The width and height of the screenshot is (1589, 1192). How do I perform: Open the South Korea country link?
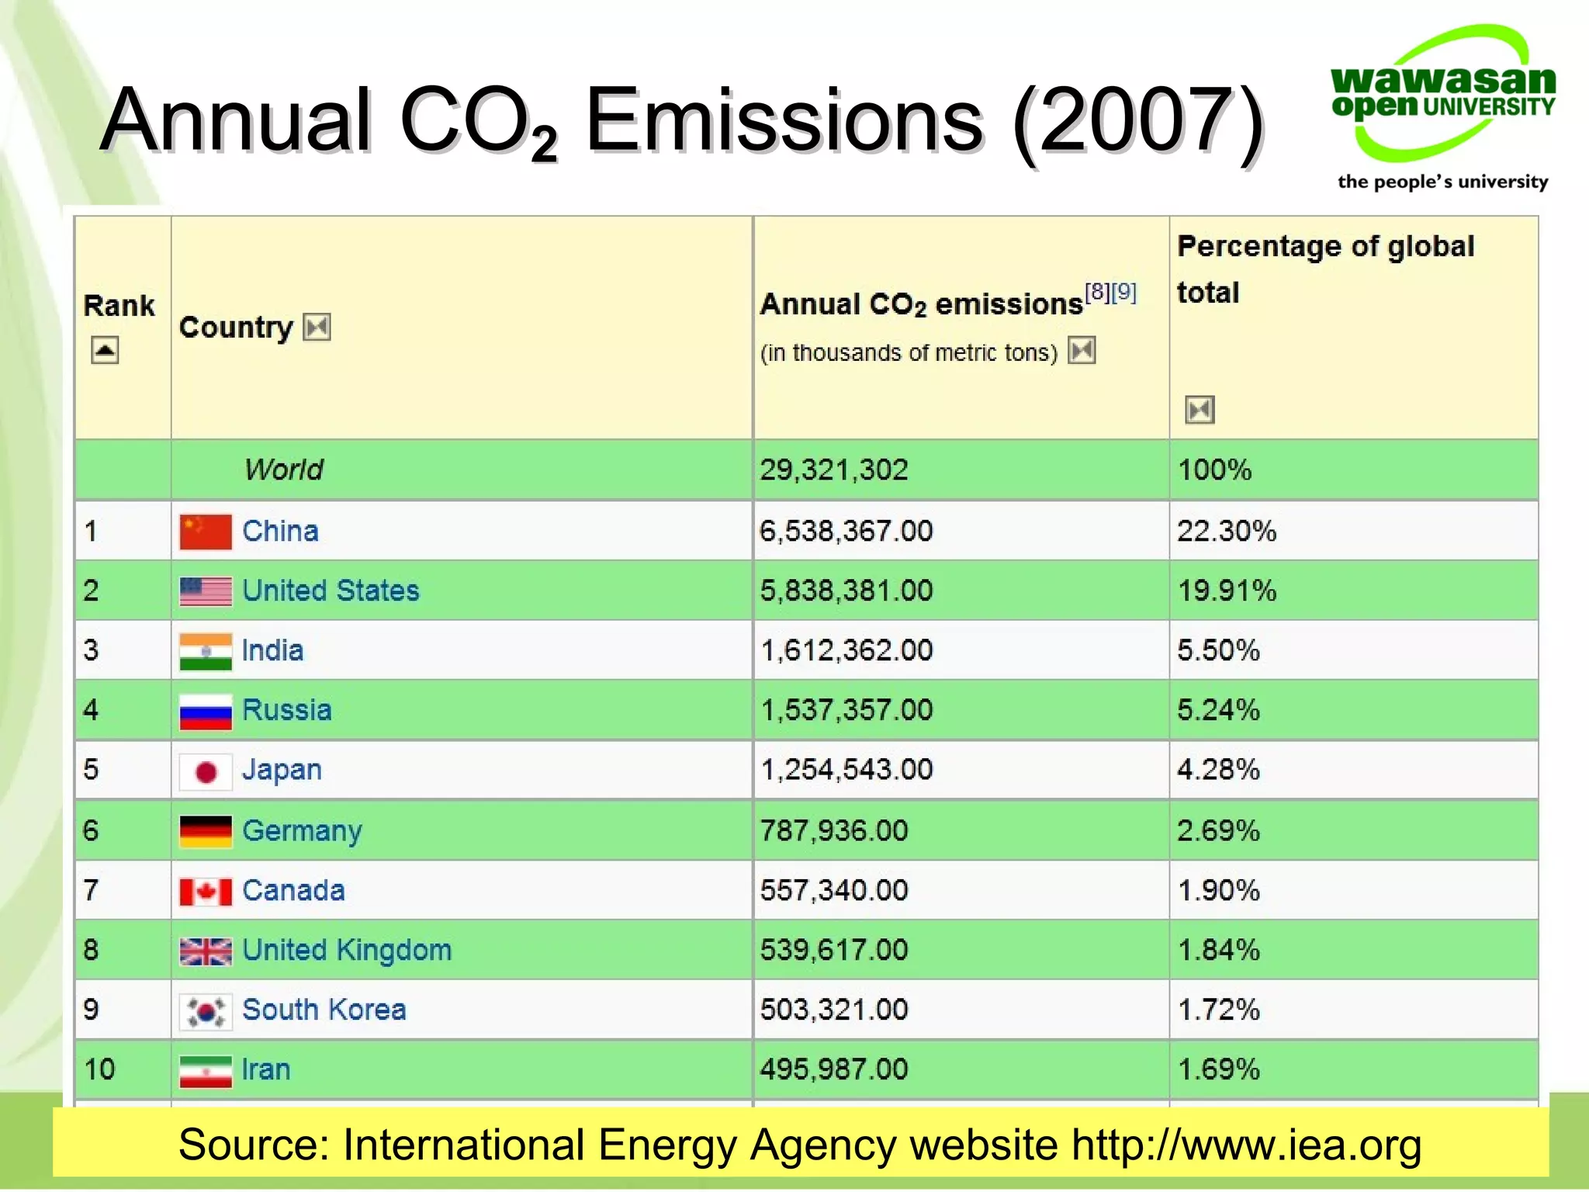click(x=324, y=1010)
